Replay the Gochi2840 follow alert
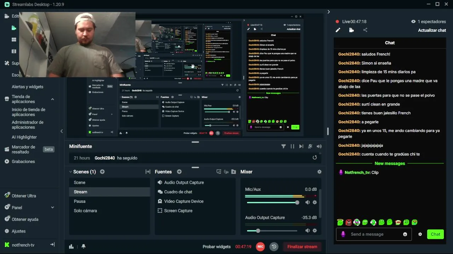Screen dimensions: 453x254 point(315,158)
